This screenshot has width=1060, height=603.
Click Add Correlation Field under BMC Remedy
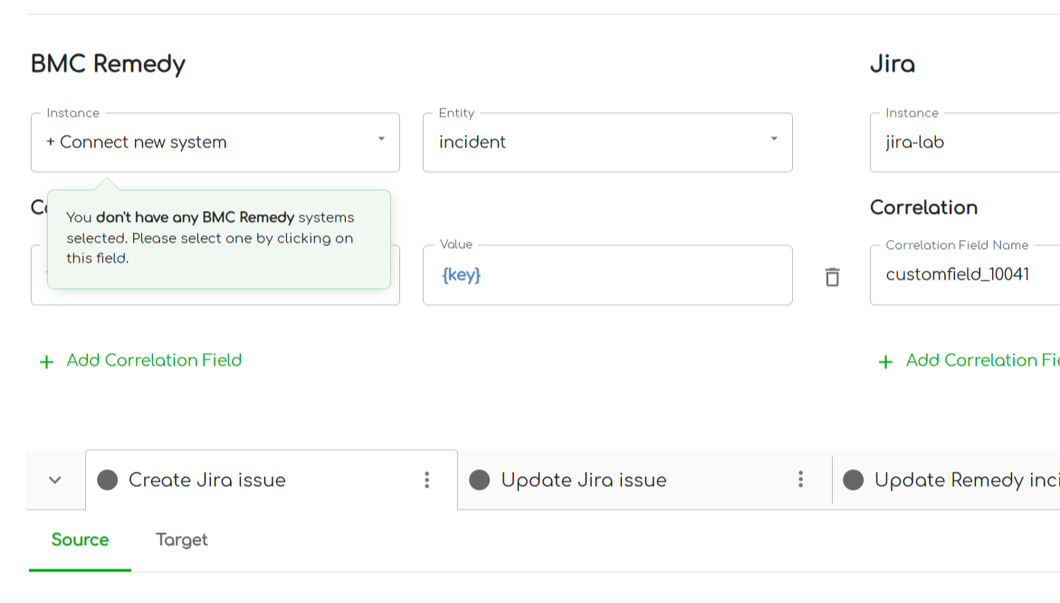click(x=154, y=360)
